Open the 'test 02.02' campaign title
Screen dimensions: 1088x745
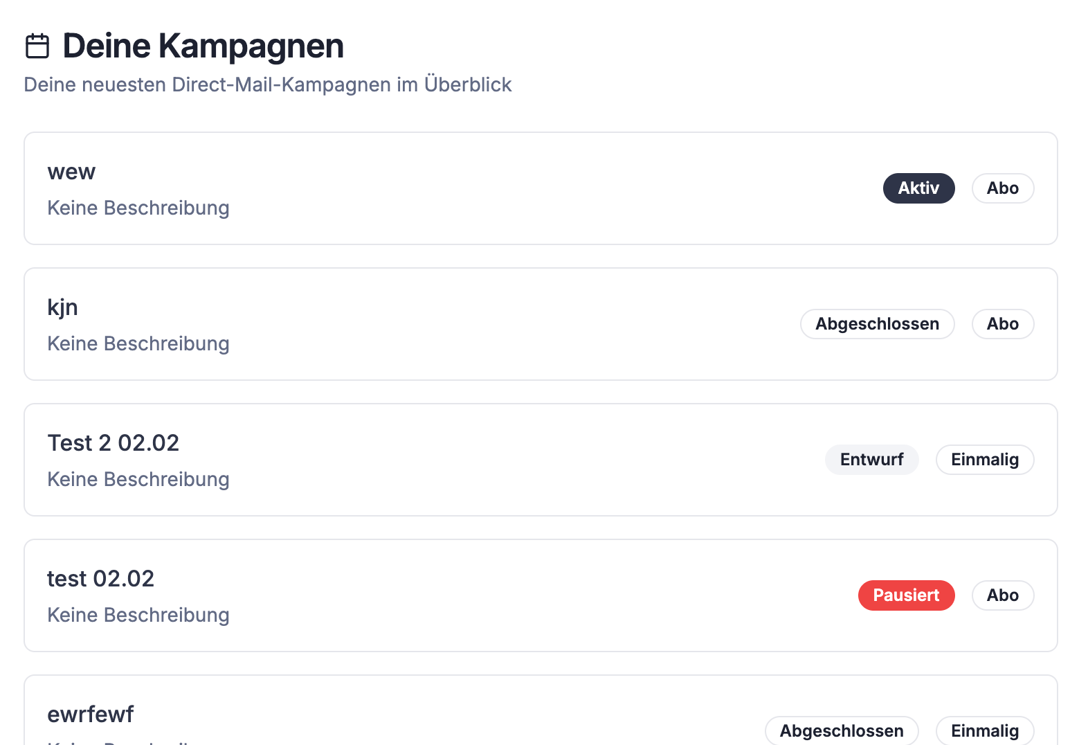(100, 579)
